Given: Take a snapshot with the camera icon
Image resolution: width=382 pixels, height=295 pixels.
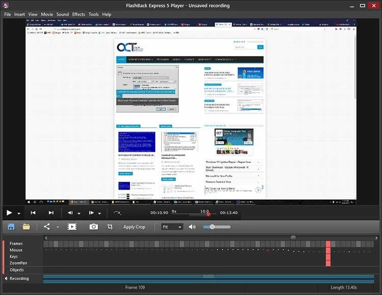Looking at the screenshot, I should coord(94,227).
